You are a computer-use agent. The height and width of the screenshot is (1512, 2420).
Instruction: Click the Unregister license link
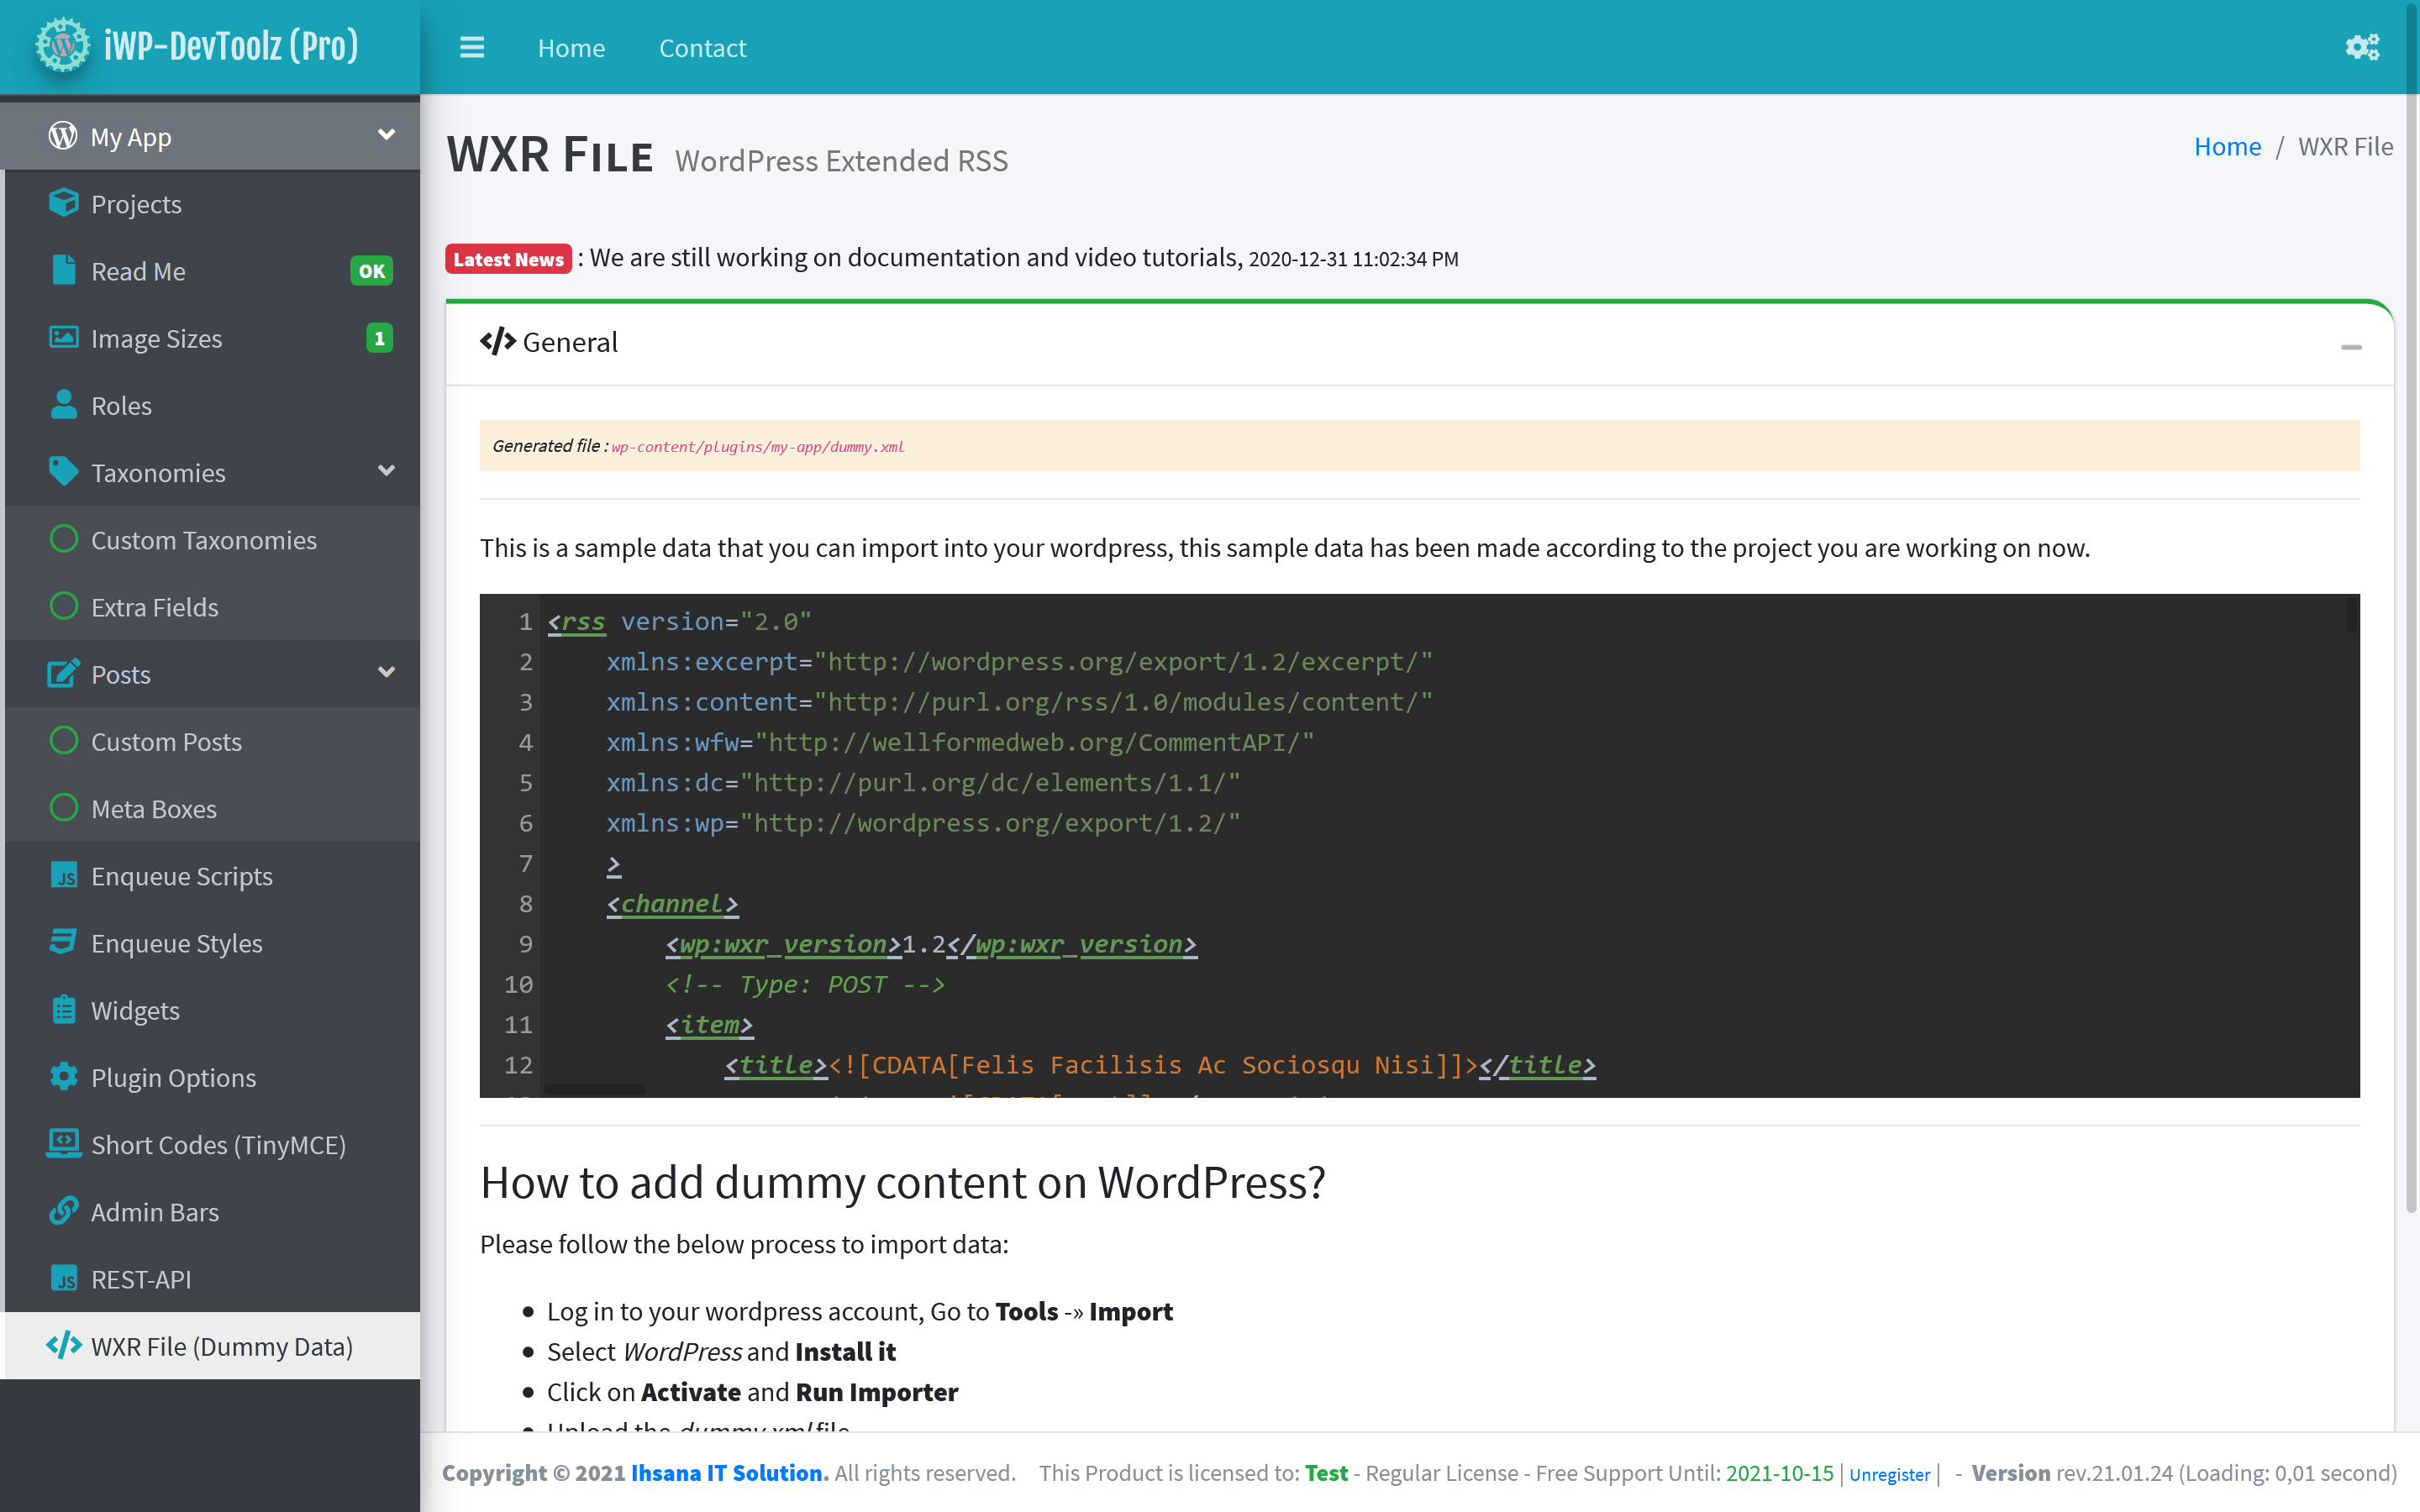(x=1889, y=1474)
